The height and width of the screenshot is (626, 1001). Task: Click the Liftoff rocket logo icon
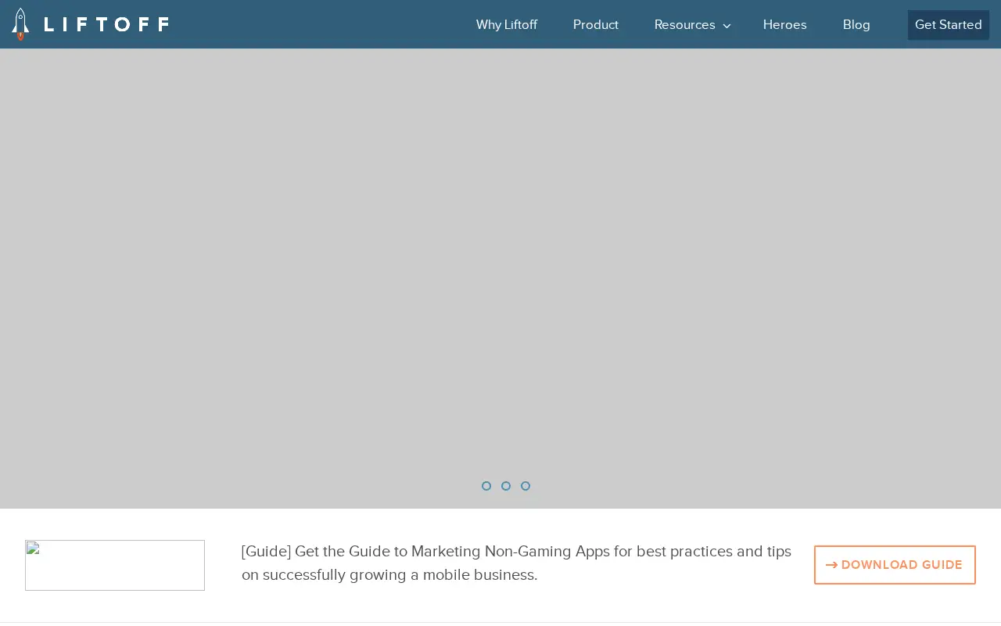coord(20,24)
